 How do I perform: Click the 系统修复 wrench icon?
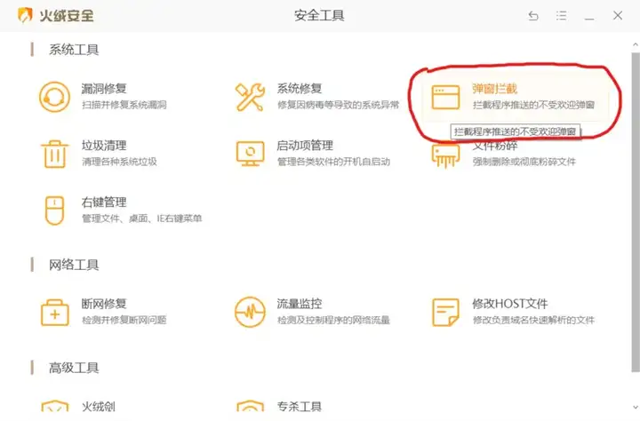(250, 97)
